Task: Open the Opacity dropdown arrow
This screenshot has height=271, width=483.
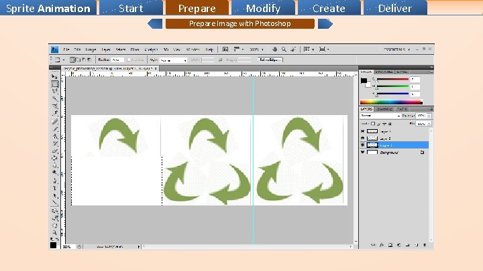Action: click(429, 116)
